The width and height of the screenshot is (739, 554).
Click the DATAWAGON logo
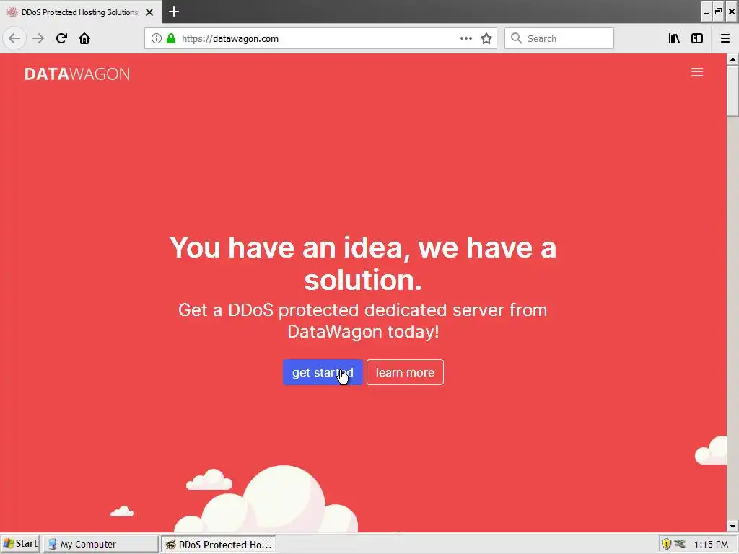click(77, 74)
